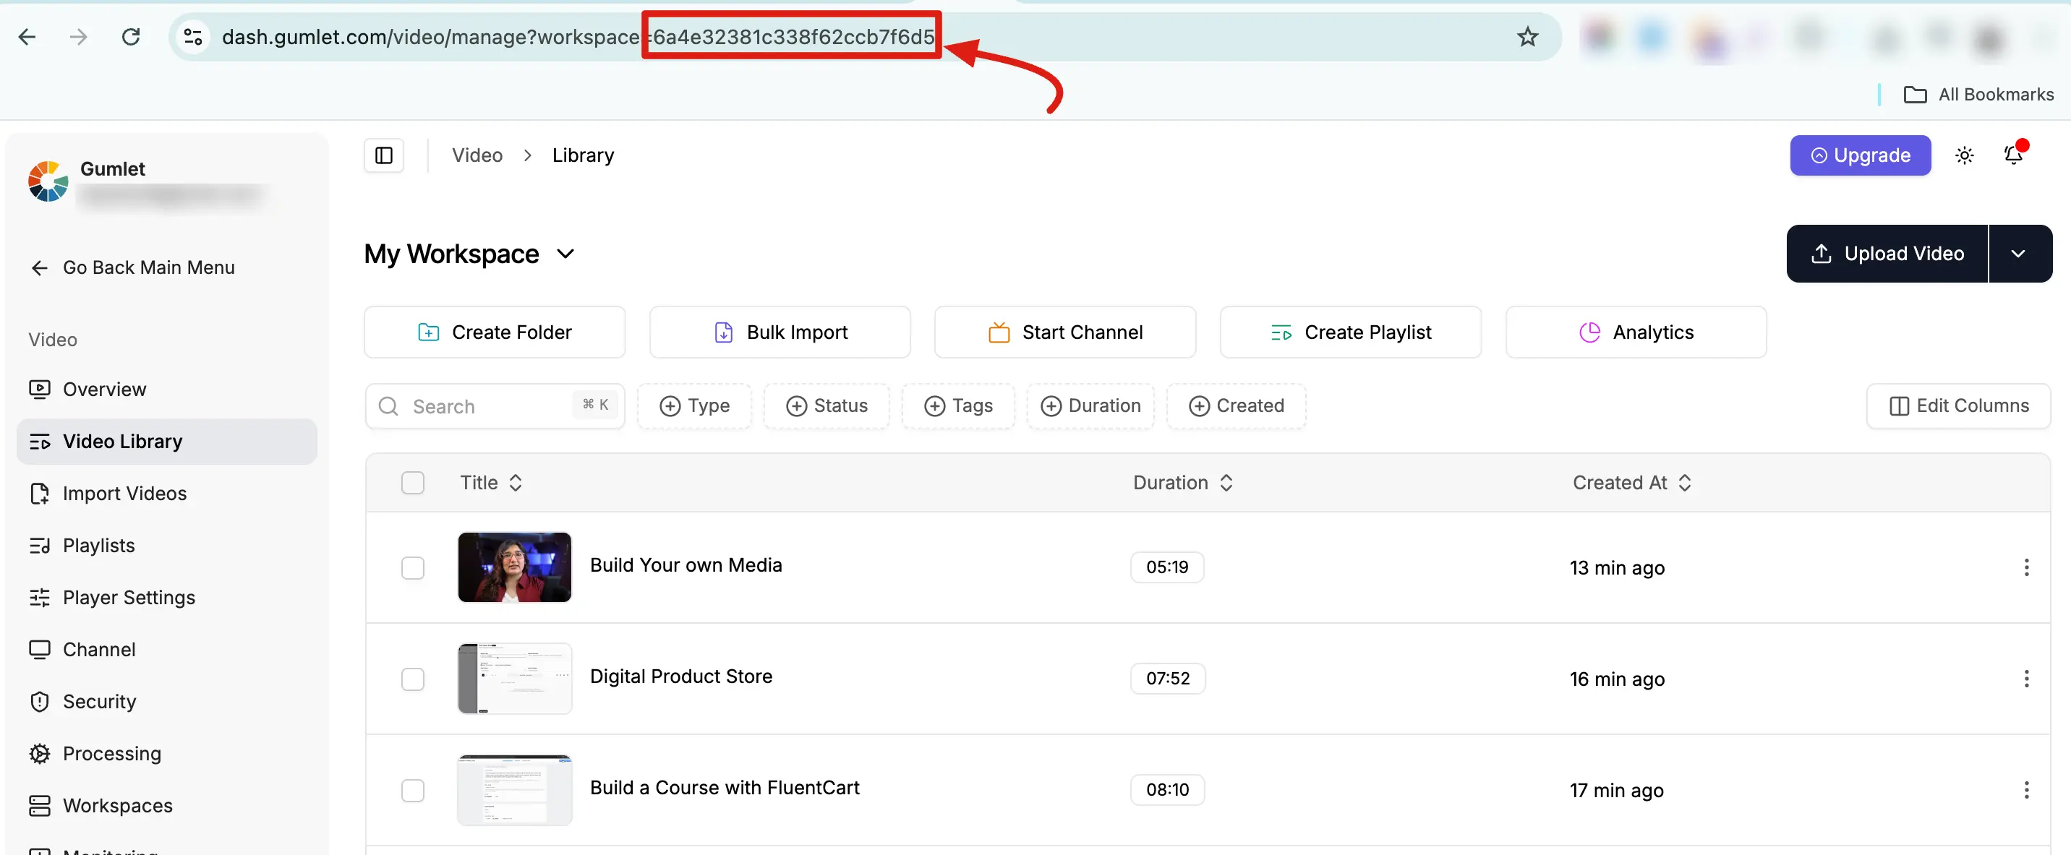Viewport: 2071px width, 855px height.
Task: Open the Upload Video options arrow
Action: [x=2020, y=254]
